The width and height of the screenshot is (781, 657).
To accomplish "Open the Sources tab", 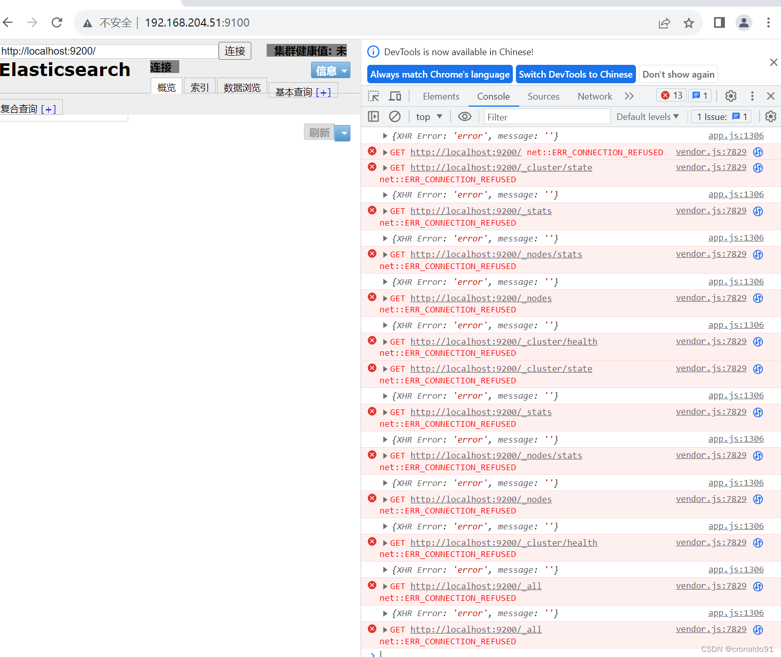I will [543, 96].
